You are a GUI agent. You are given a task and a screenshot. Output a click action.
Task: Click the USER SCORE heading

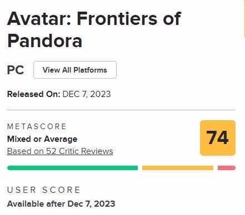pos(44,189)
